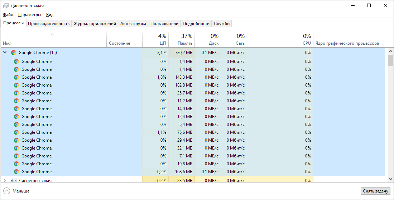Select the 3,1% CPU cell
The height and width of the screenshot is (200, 394).
(x=155, y=53)
